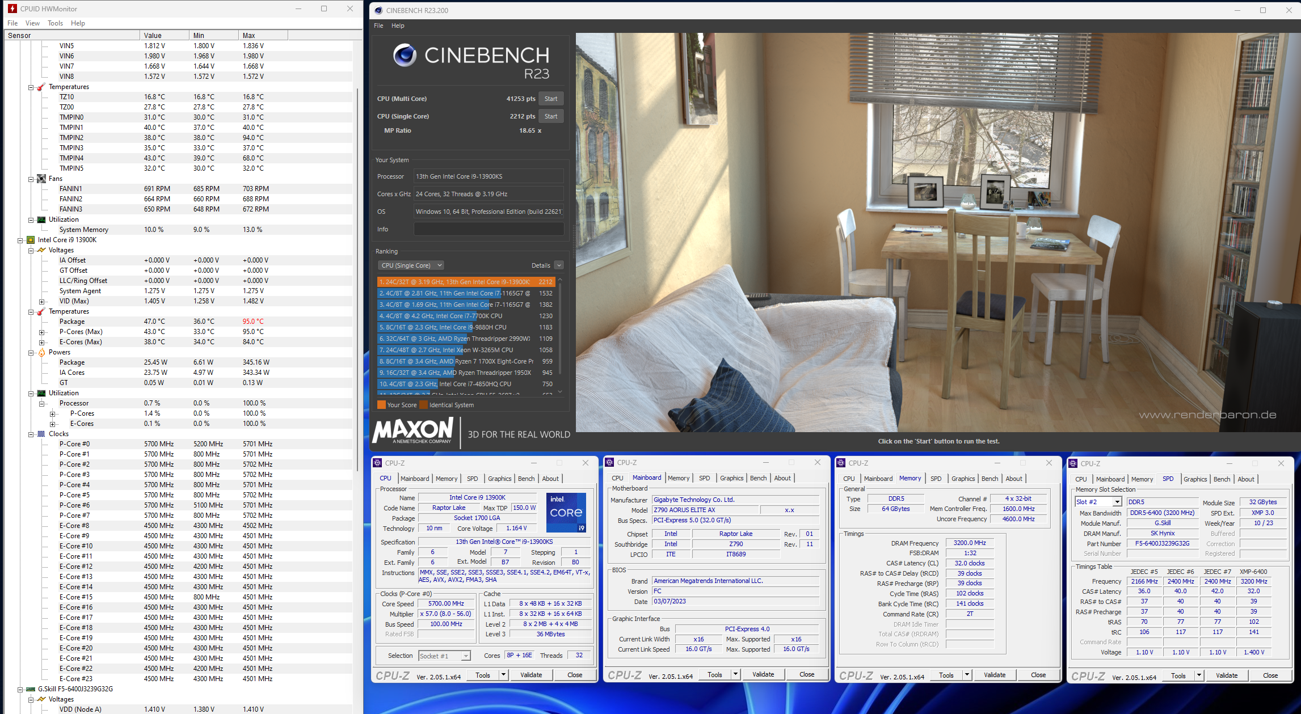This screenshot has height=714, width=1301.
Task: Open HWMonitor Tools menu
Action: coord(55,23)
